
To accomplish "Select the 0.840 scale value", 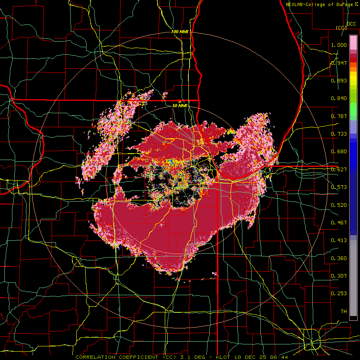I will pos(339,98).
